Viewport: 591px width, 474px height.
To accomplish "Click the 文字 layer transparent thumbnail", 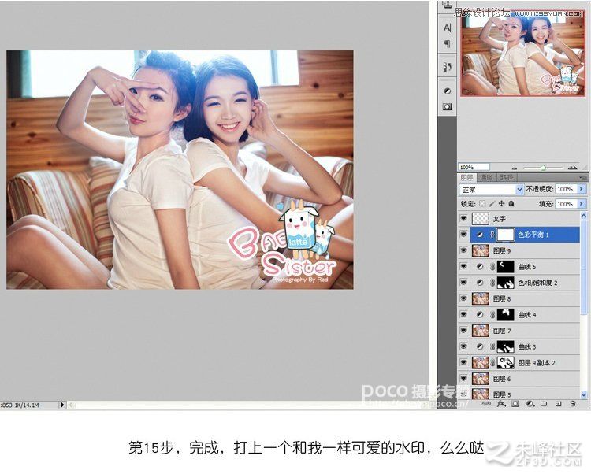I will pyautogui.click(x=480, y=218).
